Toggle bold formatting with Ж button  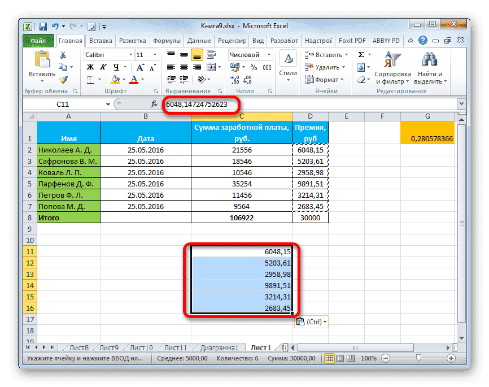[89, 67]
